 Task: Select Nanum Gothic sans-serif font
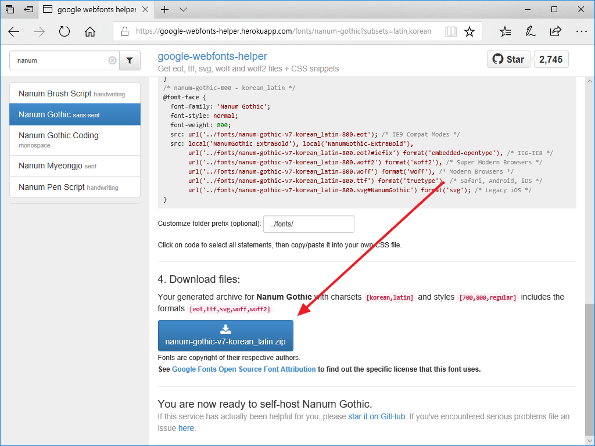click(x=75, y=114)
